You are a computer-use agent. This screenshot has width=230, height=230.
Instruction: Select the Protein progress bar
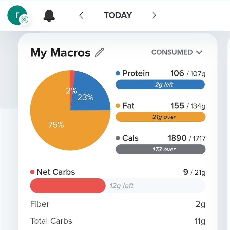160,85
